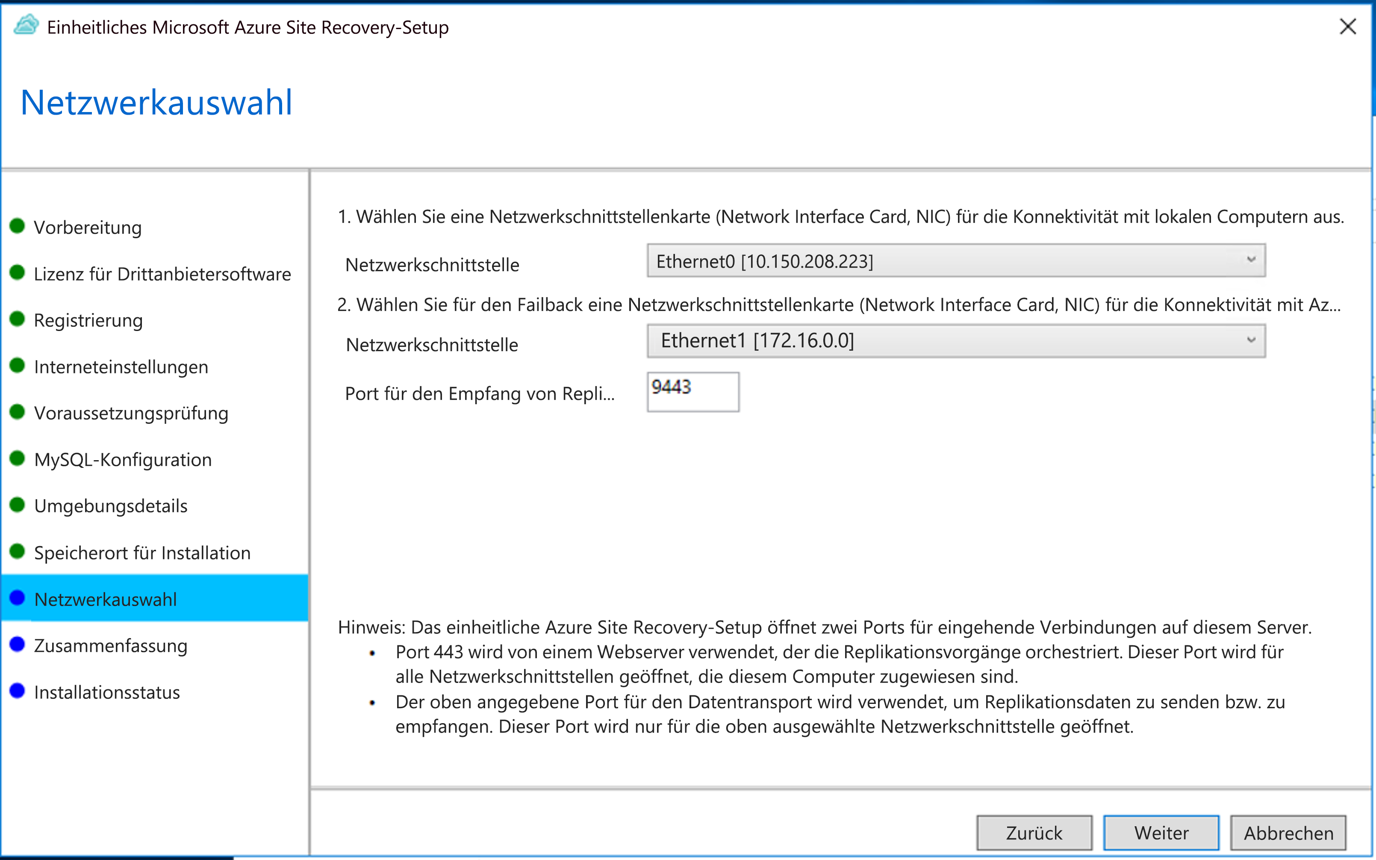Screen dimensions: 1376x860
Task: Go to the Zusammenfassung step
Action: 110,646
